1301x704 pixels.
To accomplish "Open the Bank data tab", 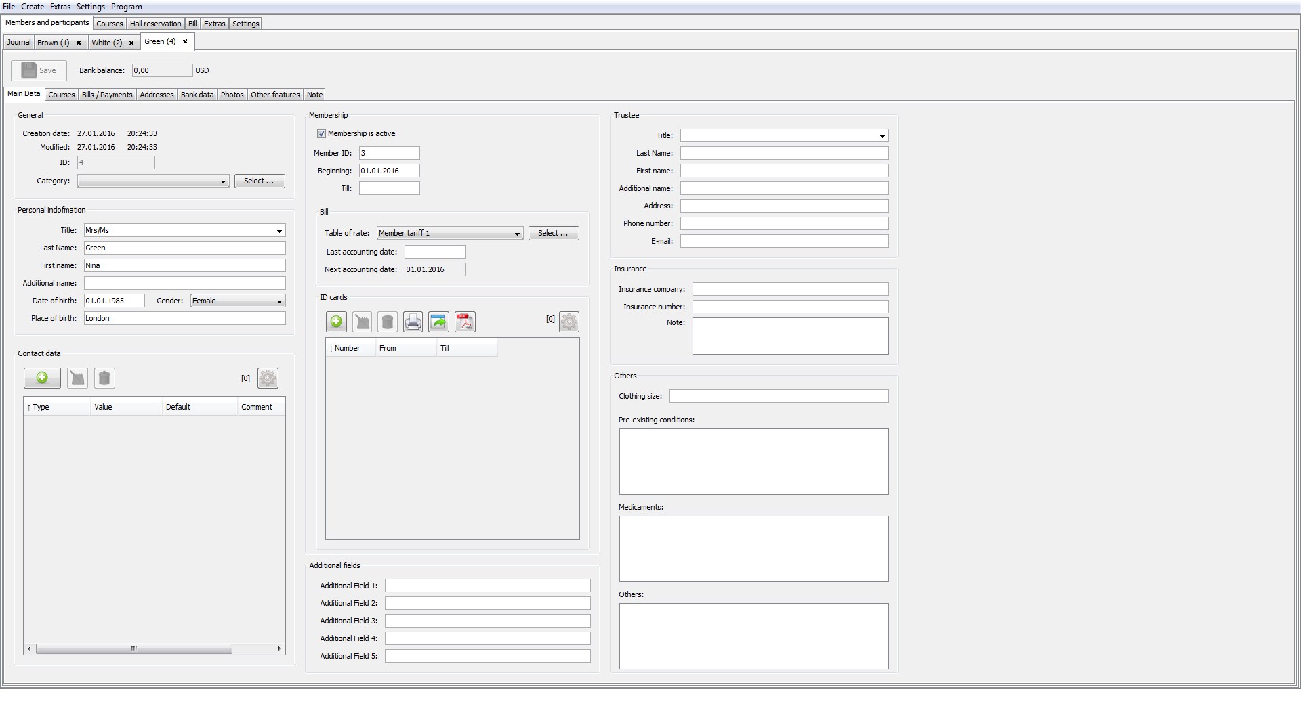I will 197,95.
